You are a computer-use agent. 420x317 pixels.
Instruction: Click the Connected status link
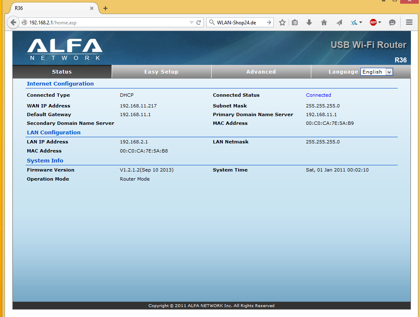pos(318,95)
